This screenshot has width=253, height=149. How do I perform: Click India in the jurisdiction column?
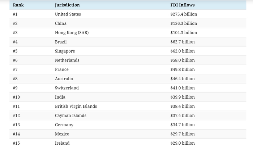click(x=60, y=97)
